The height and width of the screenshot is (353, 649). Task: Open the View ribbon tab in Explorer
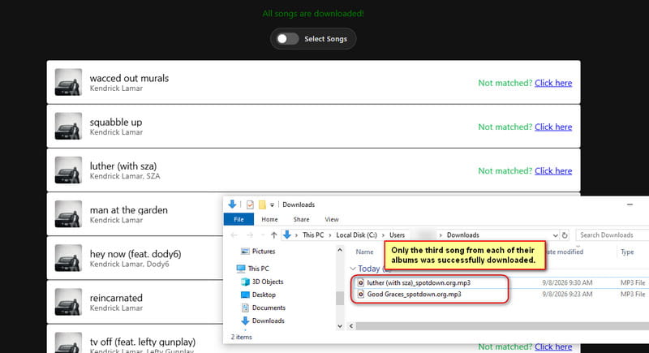coord(332,219)
